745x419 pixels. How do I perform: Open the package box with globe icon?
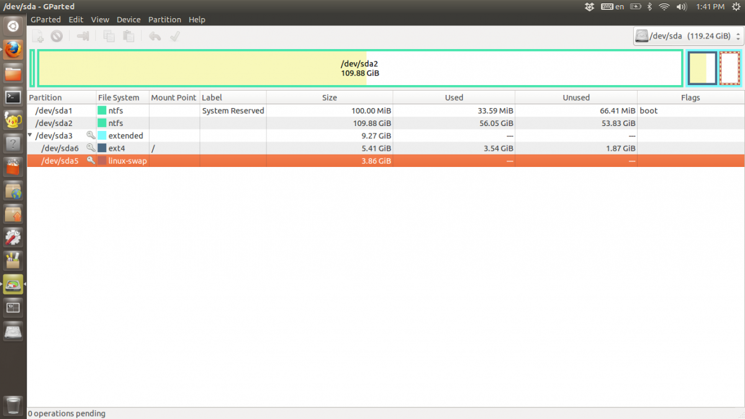point(13,191)
